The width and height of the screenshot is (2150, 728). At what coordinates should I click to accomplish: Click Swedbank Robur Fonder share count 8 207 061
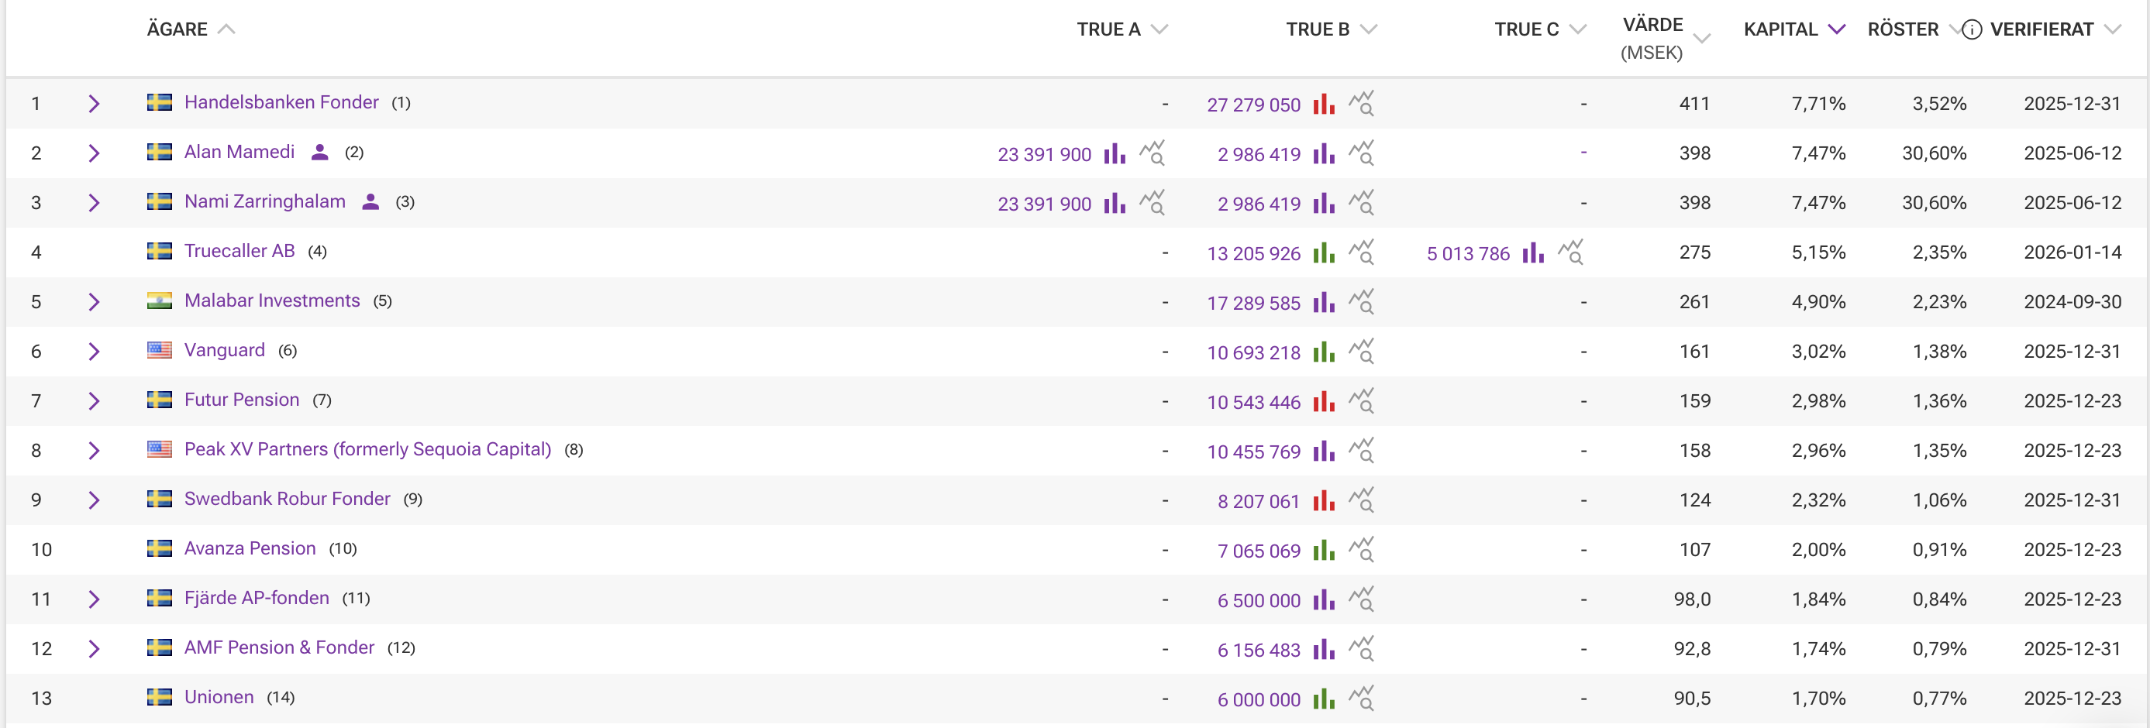click(x=1258, y=501)
